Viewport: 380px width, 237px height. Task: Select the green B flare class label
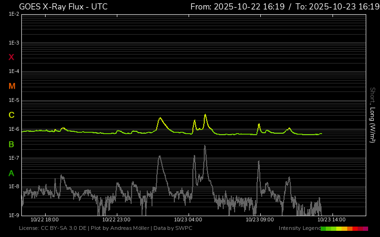(11, 144)
